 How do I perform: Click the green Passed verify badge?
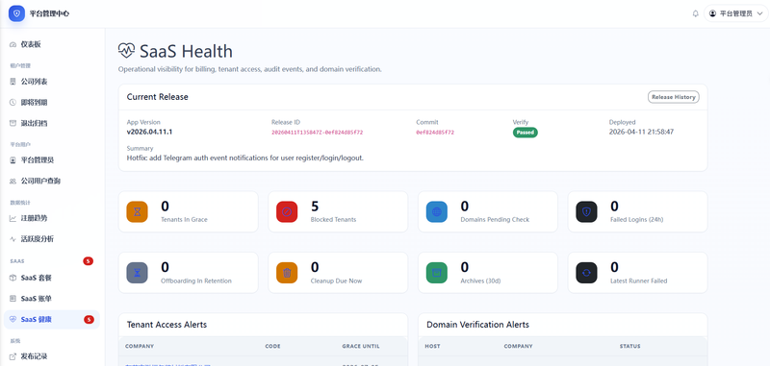525,133
